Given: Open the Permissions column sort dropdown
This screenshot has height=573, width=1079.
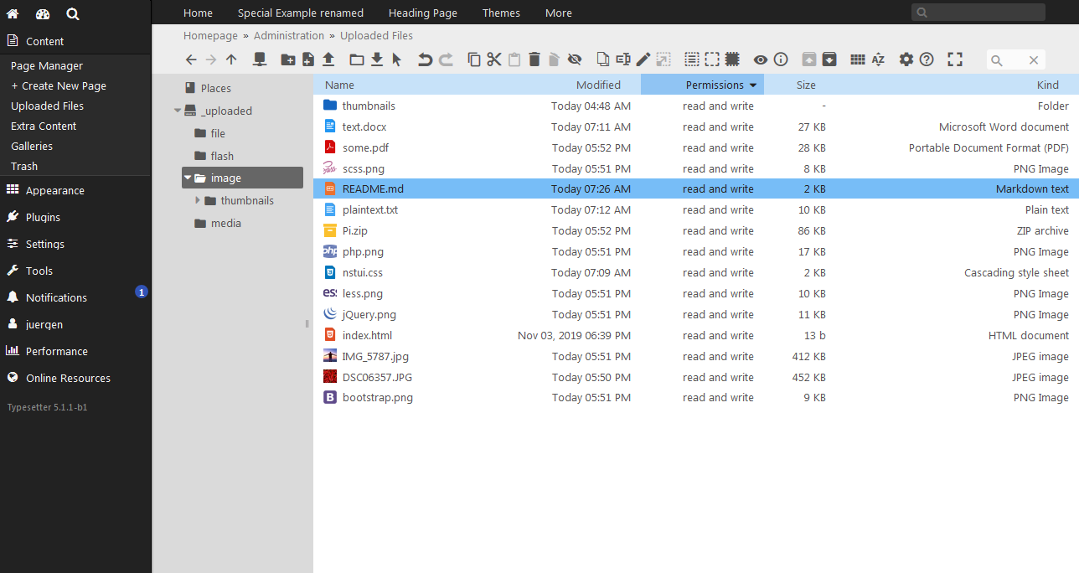Looking at the screenshot, I should coord(752,85).
